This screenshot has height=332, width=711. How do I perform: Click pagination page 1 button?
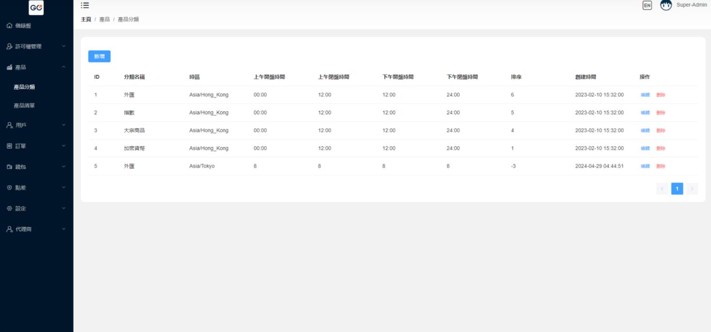[x=677, y=189]
